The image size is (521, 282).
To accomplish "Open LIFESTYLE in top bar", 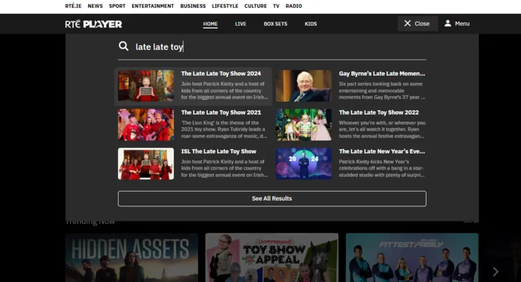I will [225, 6].
